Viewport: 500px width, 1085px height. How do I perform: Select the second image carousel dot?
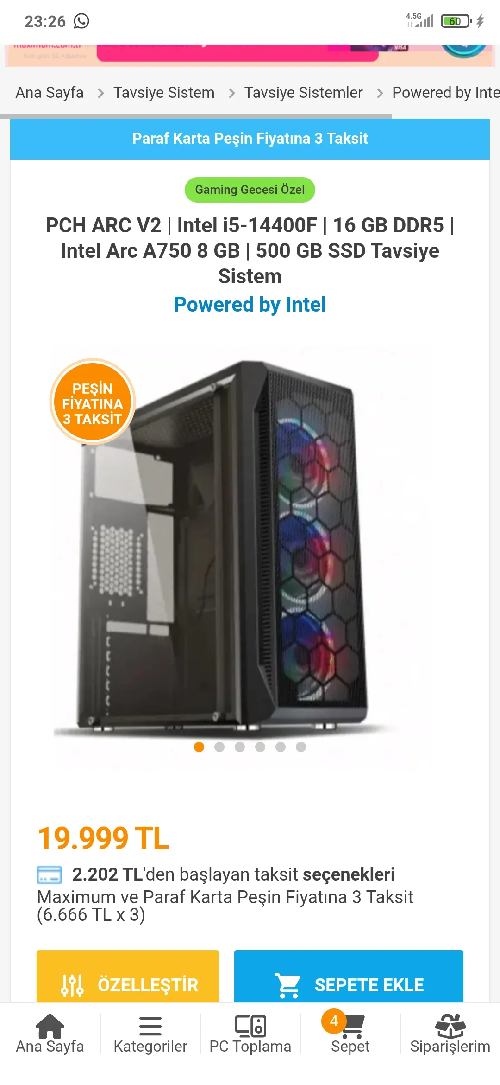point(219,747)
